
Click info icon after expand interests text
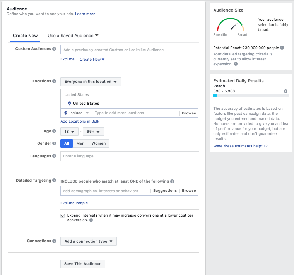pyautogui.click(x=91, y=220)
